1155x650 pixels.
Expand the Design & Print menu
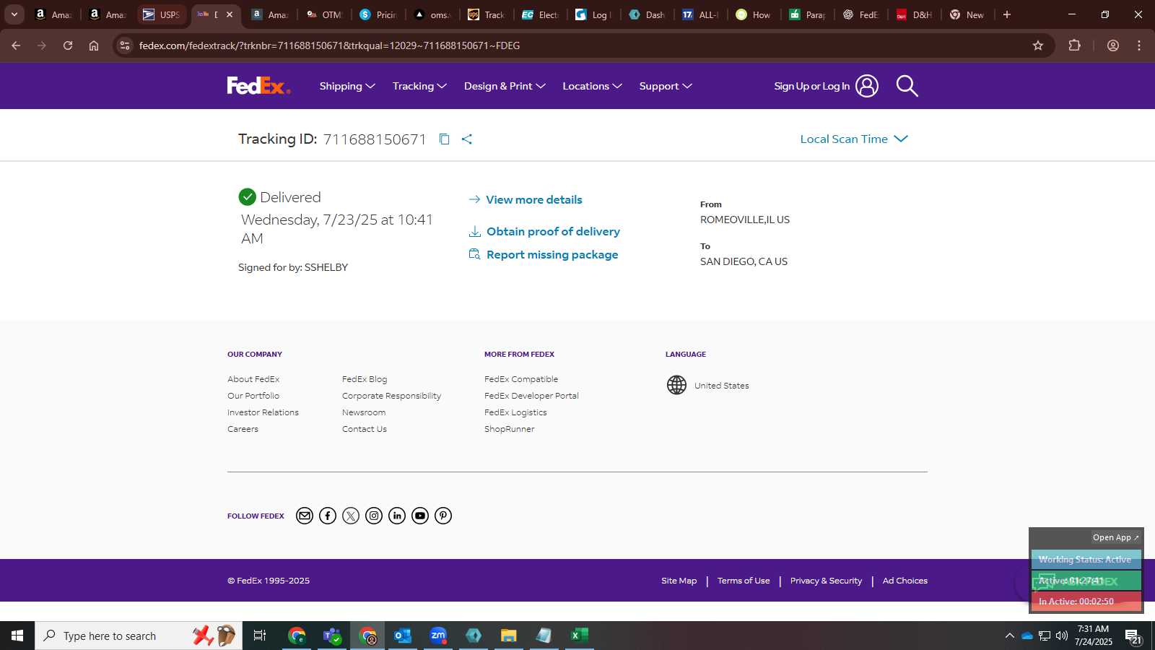tap(505, 86)
